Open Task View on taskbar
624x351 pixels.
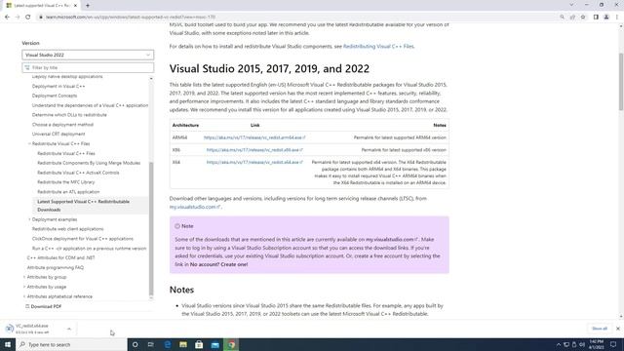pos(151,344)
